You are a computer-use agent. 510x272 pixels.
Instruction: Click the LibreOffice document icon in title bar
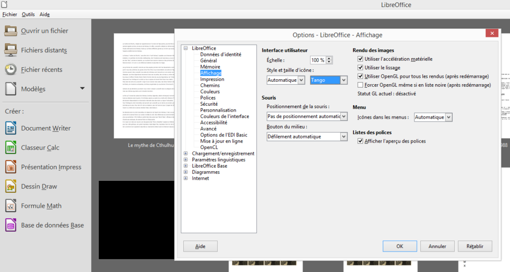4,4
